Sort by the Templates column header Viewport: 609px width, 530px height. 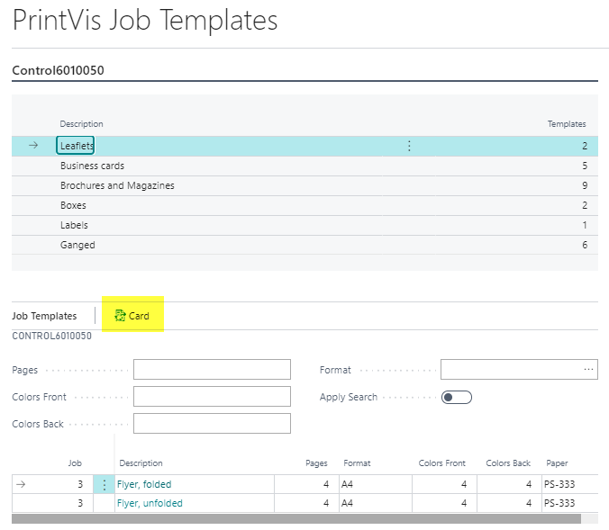pyautogui.click(x=567, y=124)
